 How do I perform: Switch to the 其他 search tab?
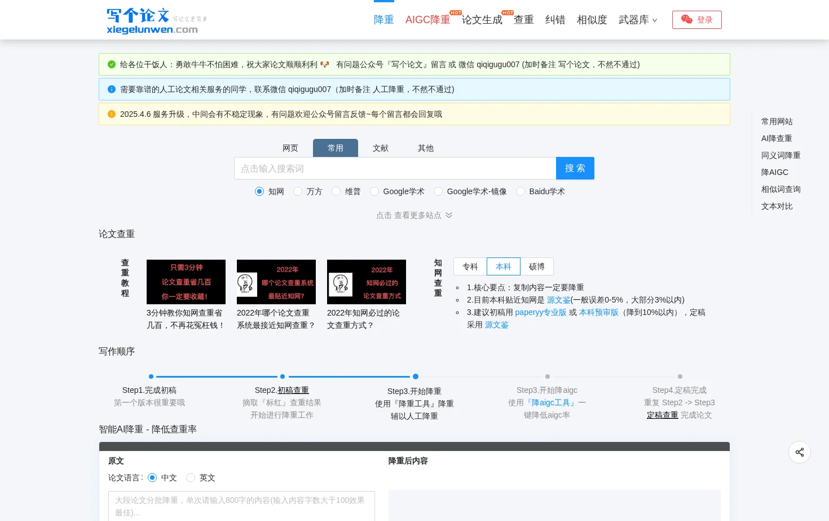(426, 148)
